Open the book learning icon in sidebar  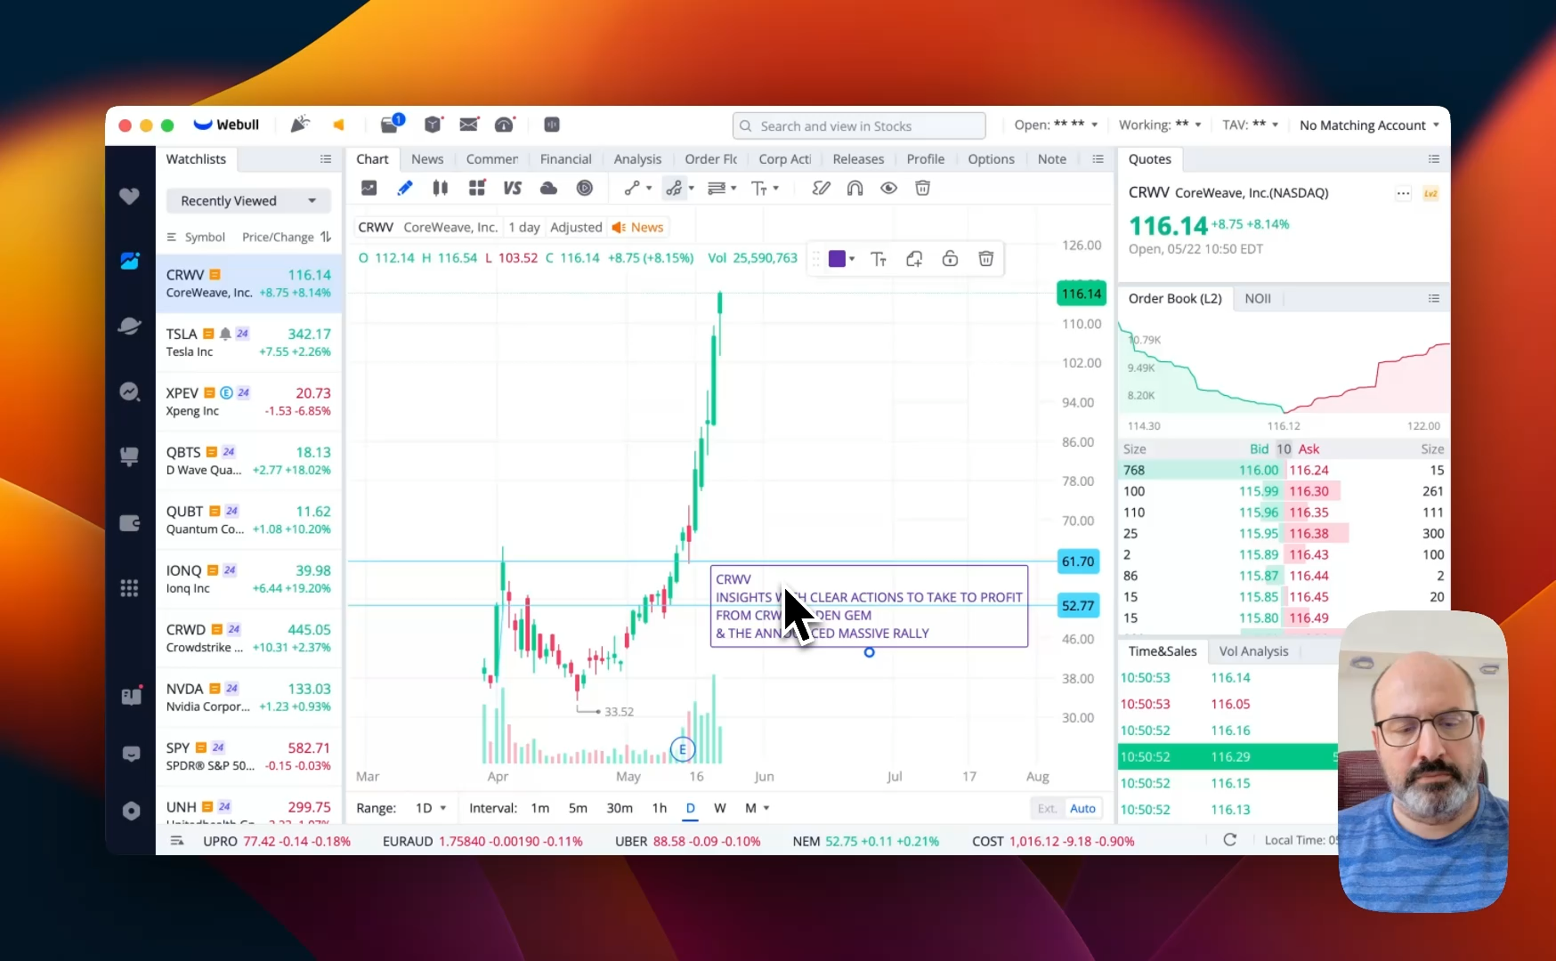(131, 696)
